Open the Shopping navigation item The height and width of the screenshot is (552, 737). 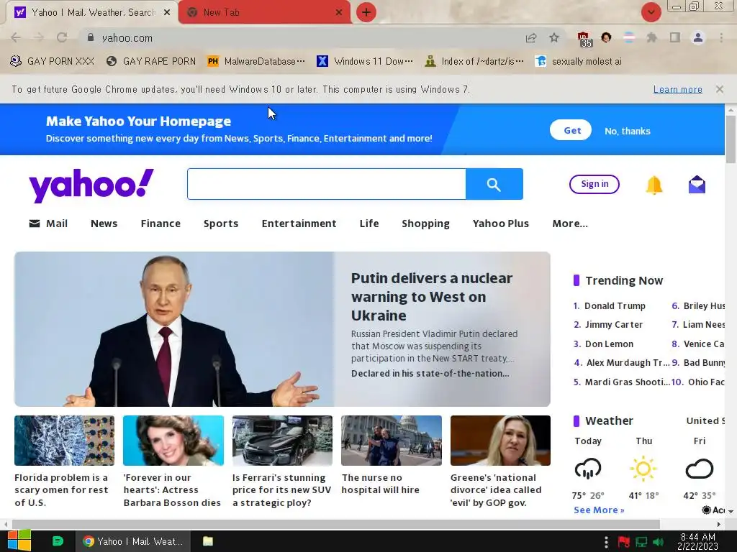point(425,224)
